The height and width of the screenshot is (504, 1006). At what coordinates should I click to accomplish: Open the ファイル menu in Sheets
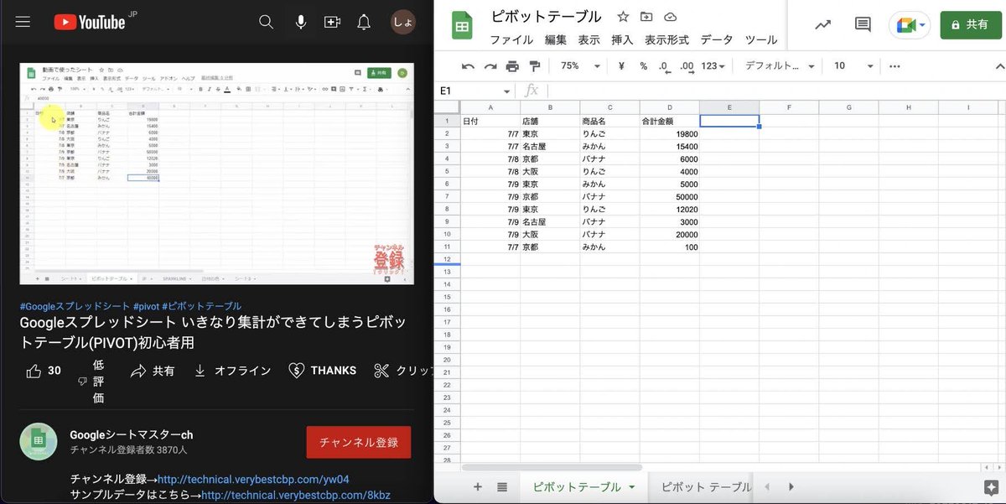point(511,39)
